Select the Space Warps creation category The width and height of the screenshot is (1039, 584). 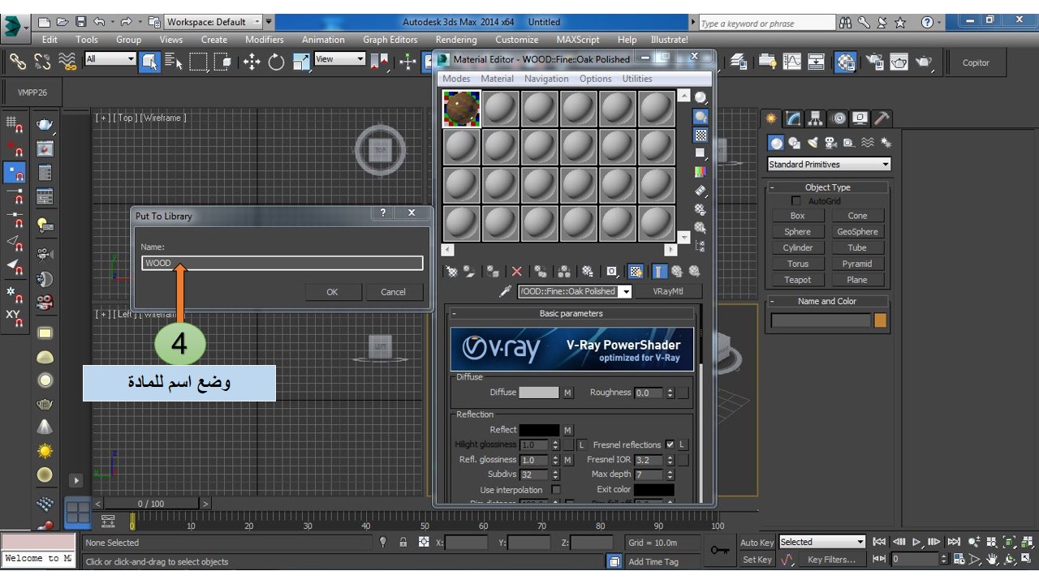868,143
